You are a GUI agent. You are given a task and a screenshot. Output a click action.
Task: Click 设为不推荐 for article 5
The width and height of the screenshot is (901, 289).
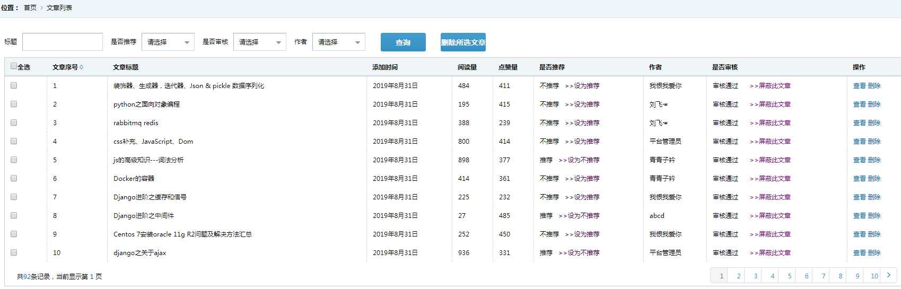pyautogui.click(x=579, y=160)
